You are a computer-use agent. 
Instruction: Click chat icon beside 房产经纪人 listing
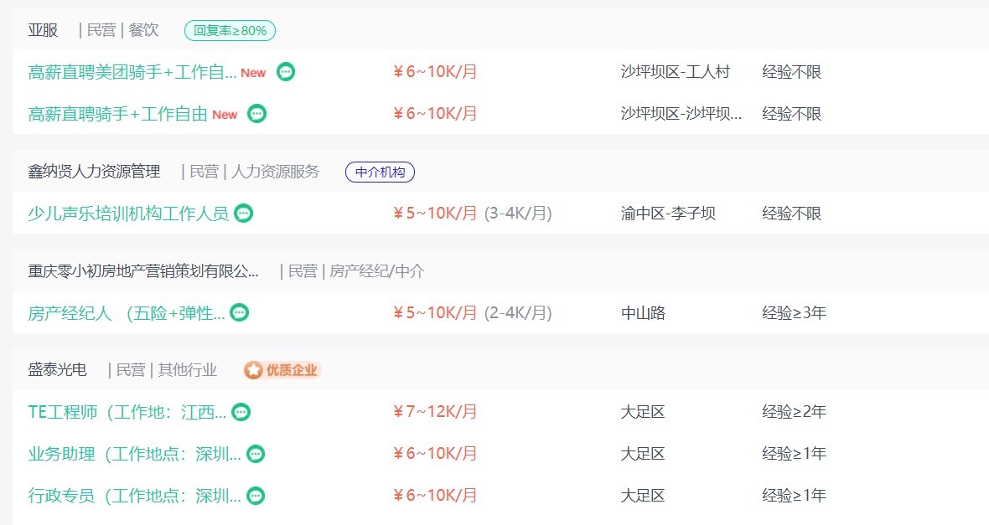click(x=239, y=312)
